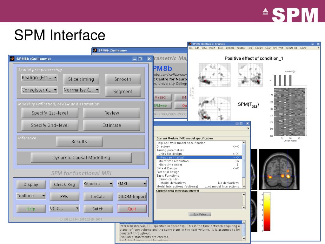This screenshot has height=244, width=325.
Task: Open the SPM-Print menu
Action: 278,48
